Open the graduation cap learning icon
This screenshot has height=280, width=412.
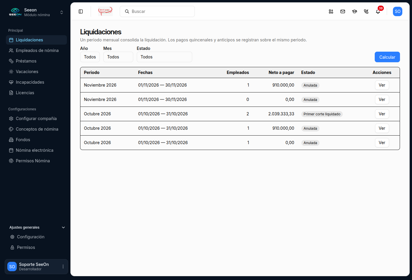[354, 11]
